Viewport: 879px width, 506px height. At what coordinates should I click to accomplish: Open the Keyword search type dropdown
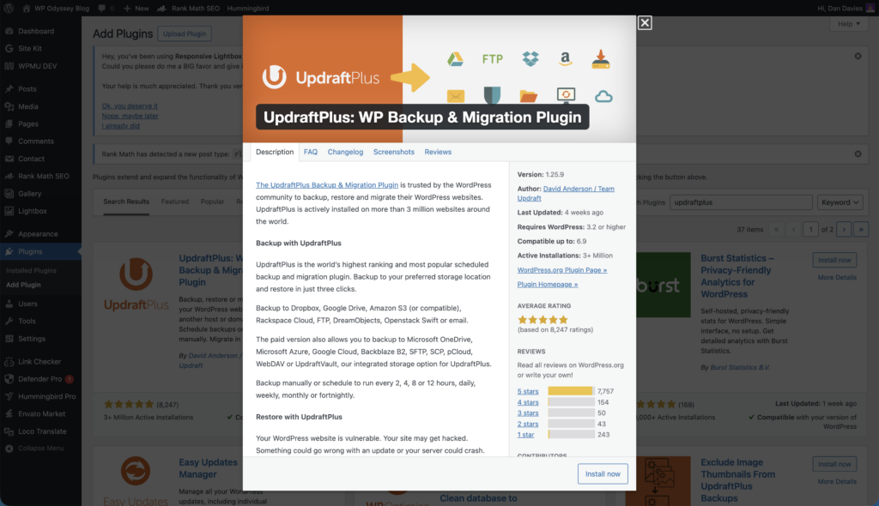pyautogui.click(x=840, y=202)
